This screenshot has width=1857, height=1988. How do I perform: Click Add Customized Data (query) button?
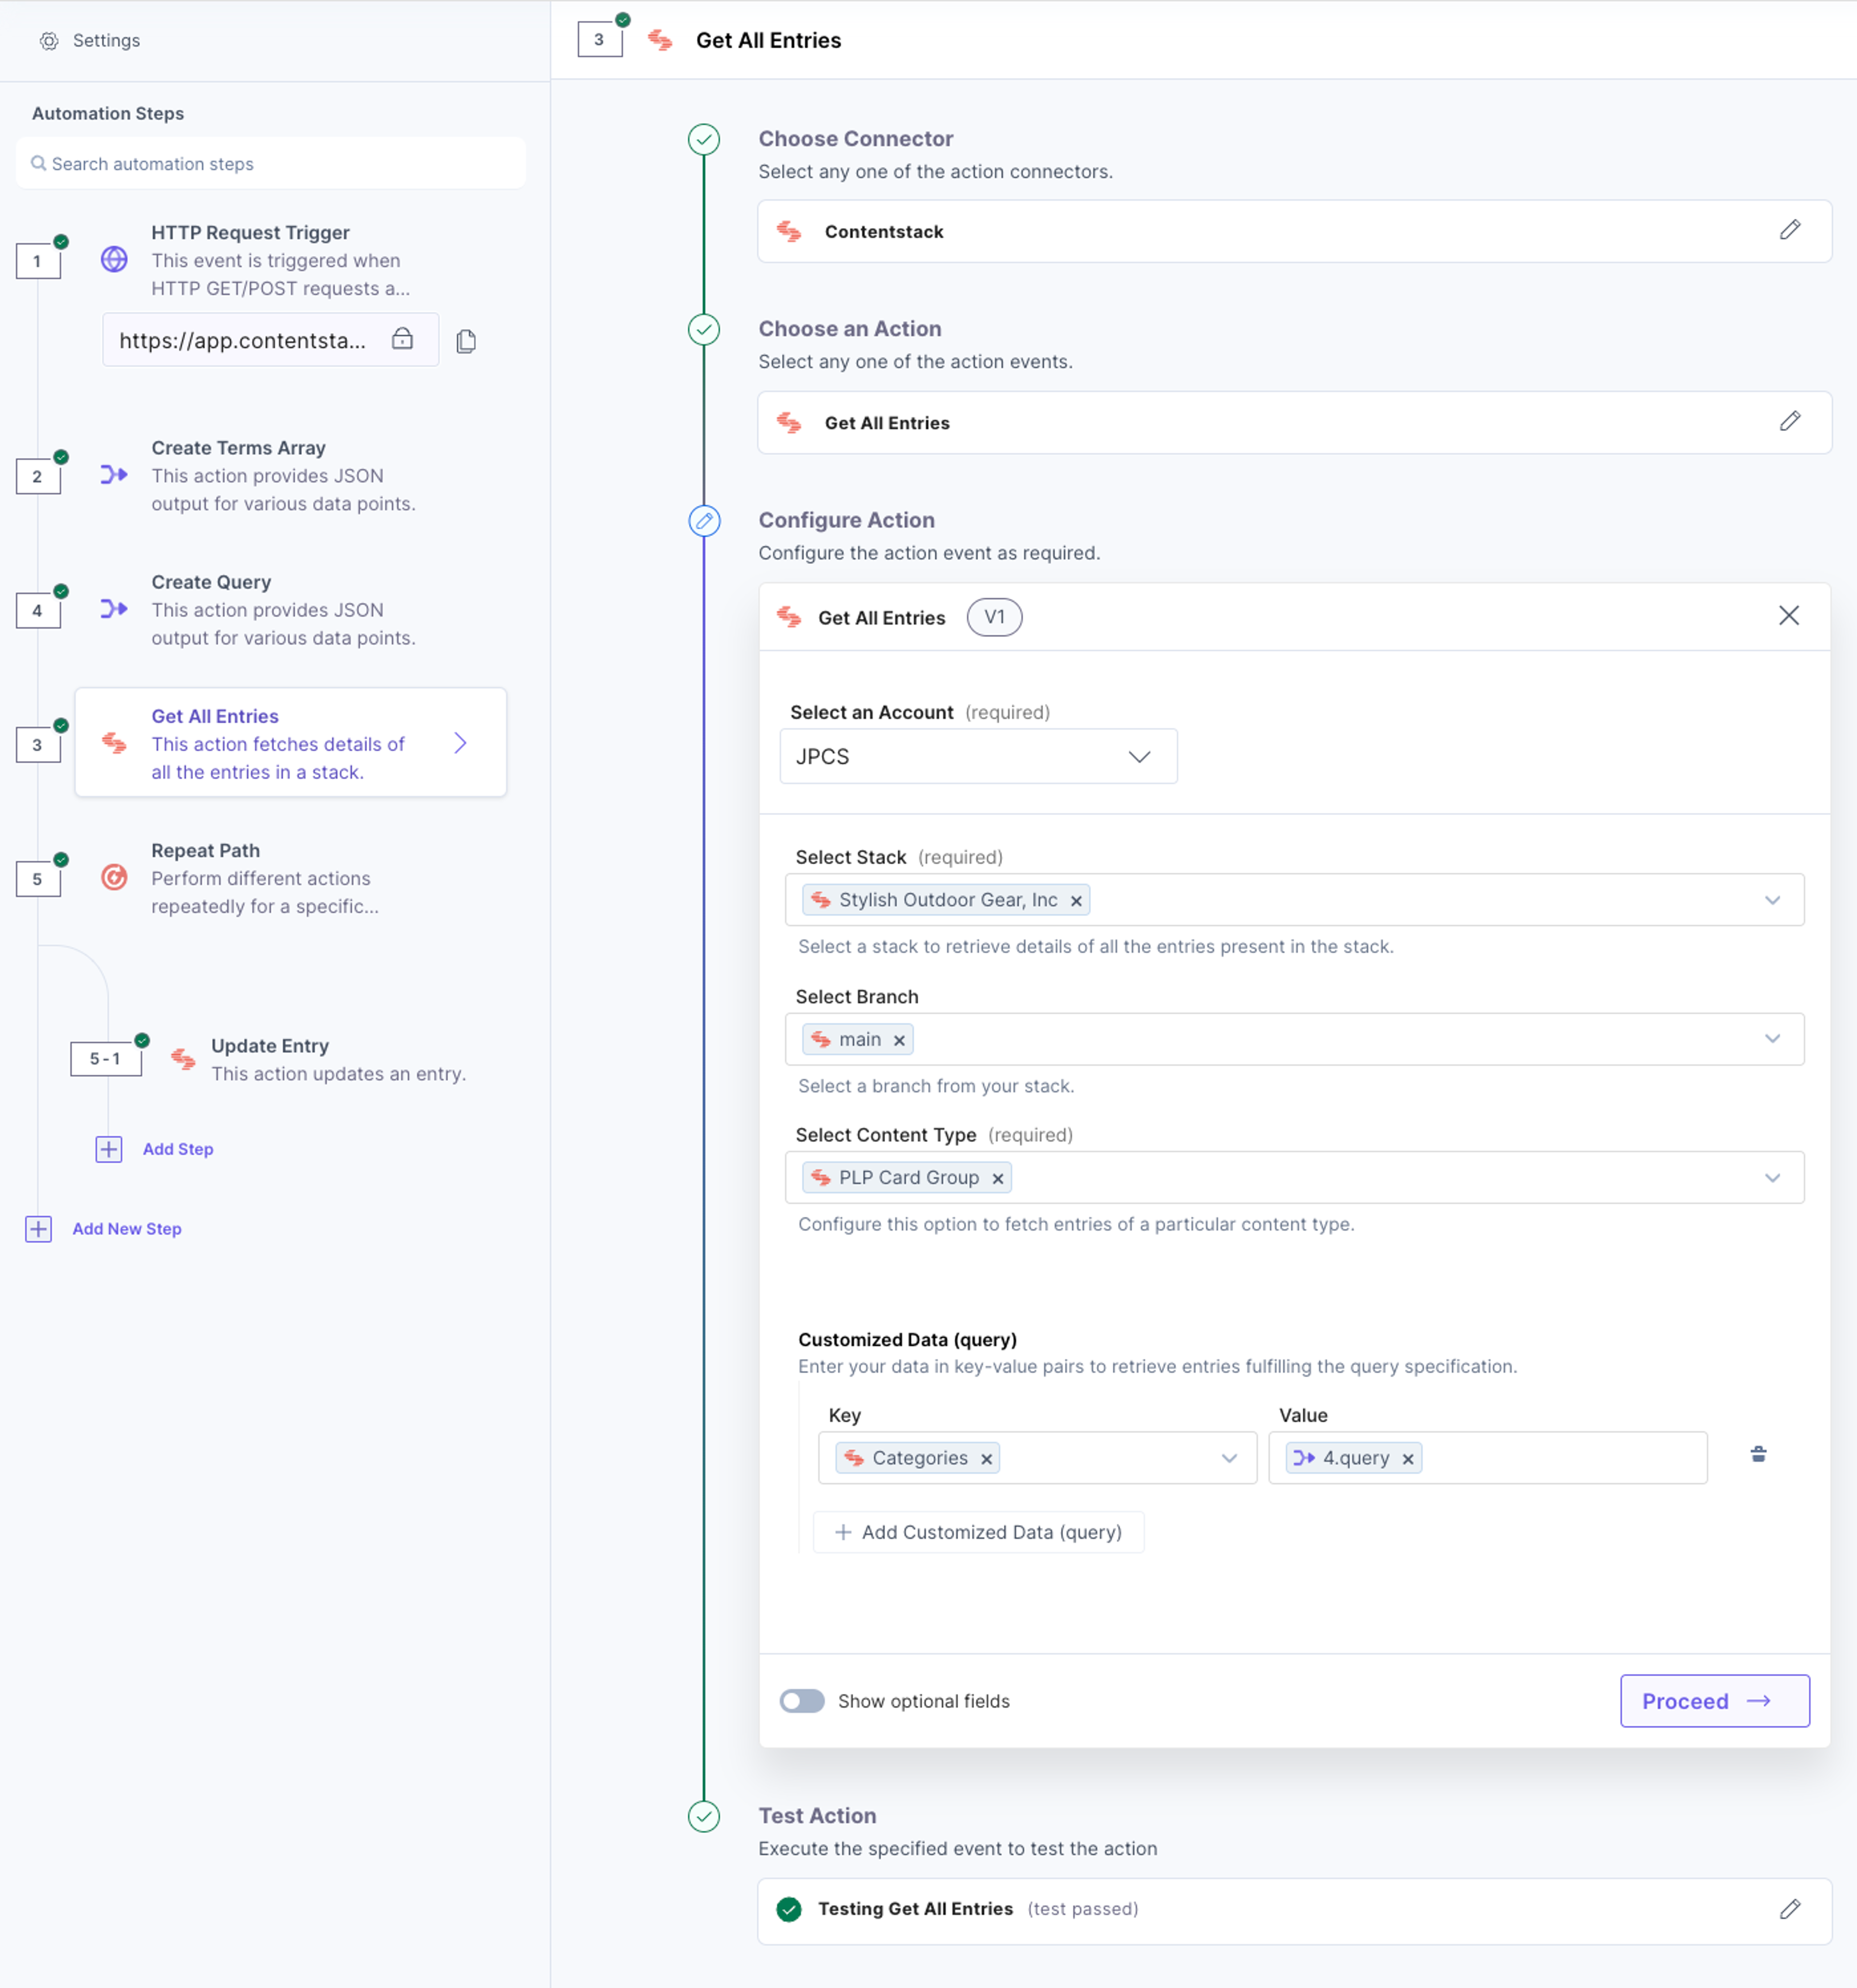pyautogui.click(x=978, y=1532)
